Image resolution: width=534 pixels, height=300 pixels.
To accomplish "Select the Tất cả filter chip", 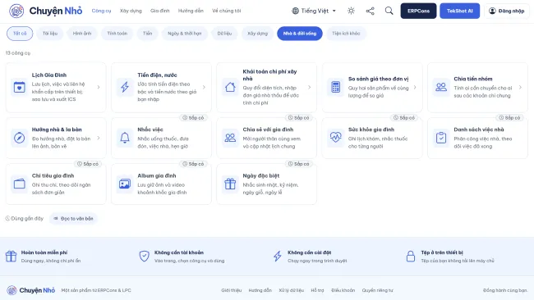I will [20, 34].
